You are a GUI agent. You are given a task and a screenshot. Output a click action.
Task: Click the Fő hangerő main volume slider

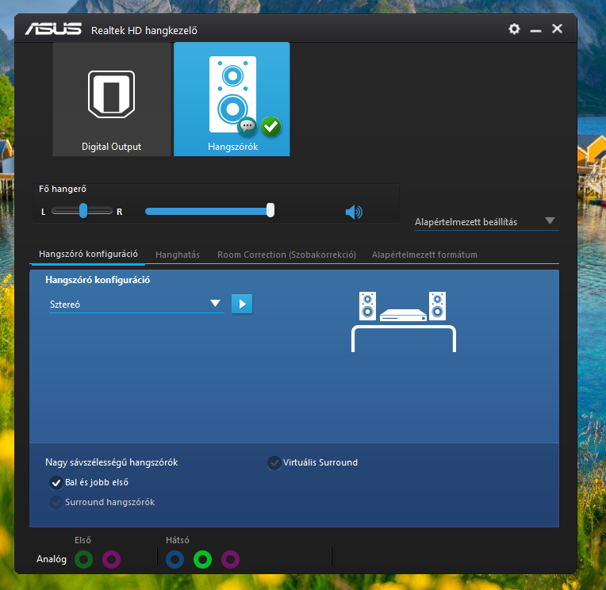tap(210, 211)
